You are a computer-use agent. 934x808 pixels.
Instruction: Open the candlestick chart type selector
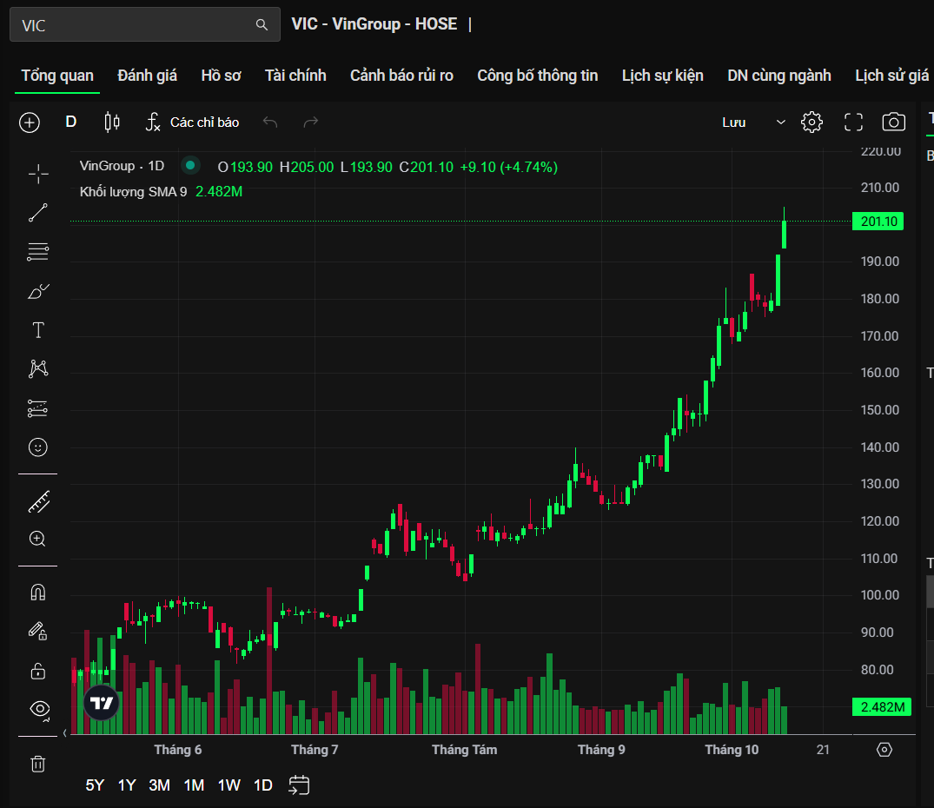point(112,123)
